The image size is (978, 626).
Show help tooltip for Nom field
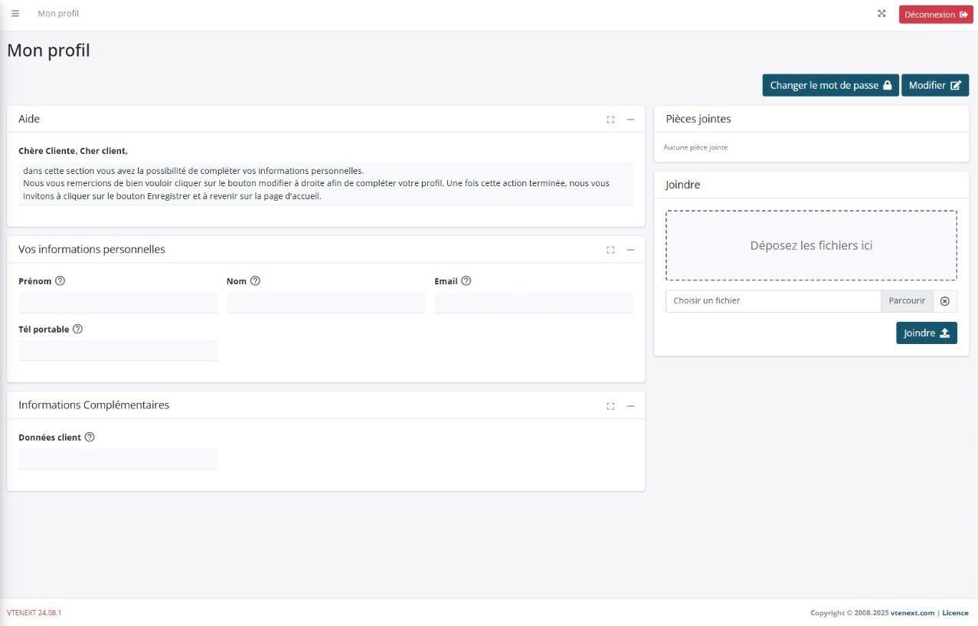256,281
